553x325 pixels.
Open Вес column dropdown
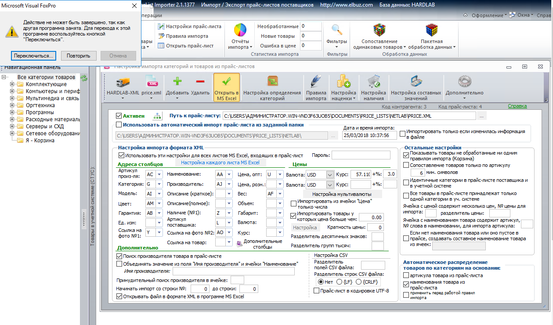point(280,194)
